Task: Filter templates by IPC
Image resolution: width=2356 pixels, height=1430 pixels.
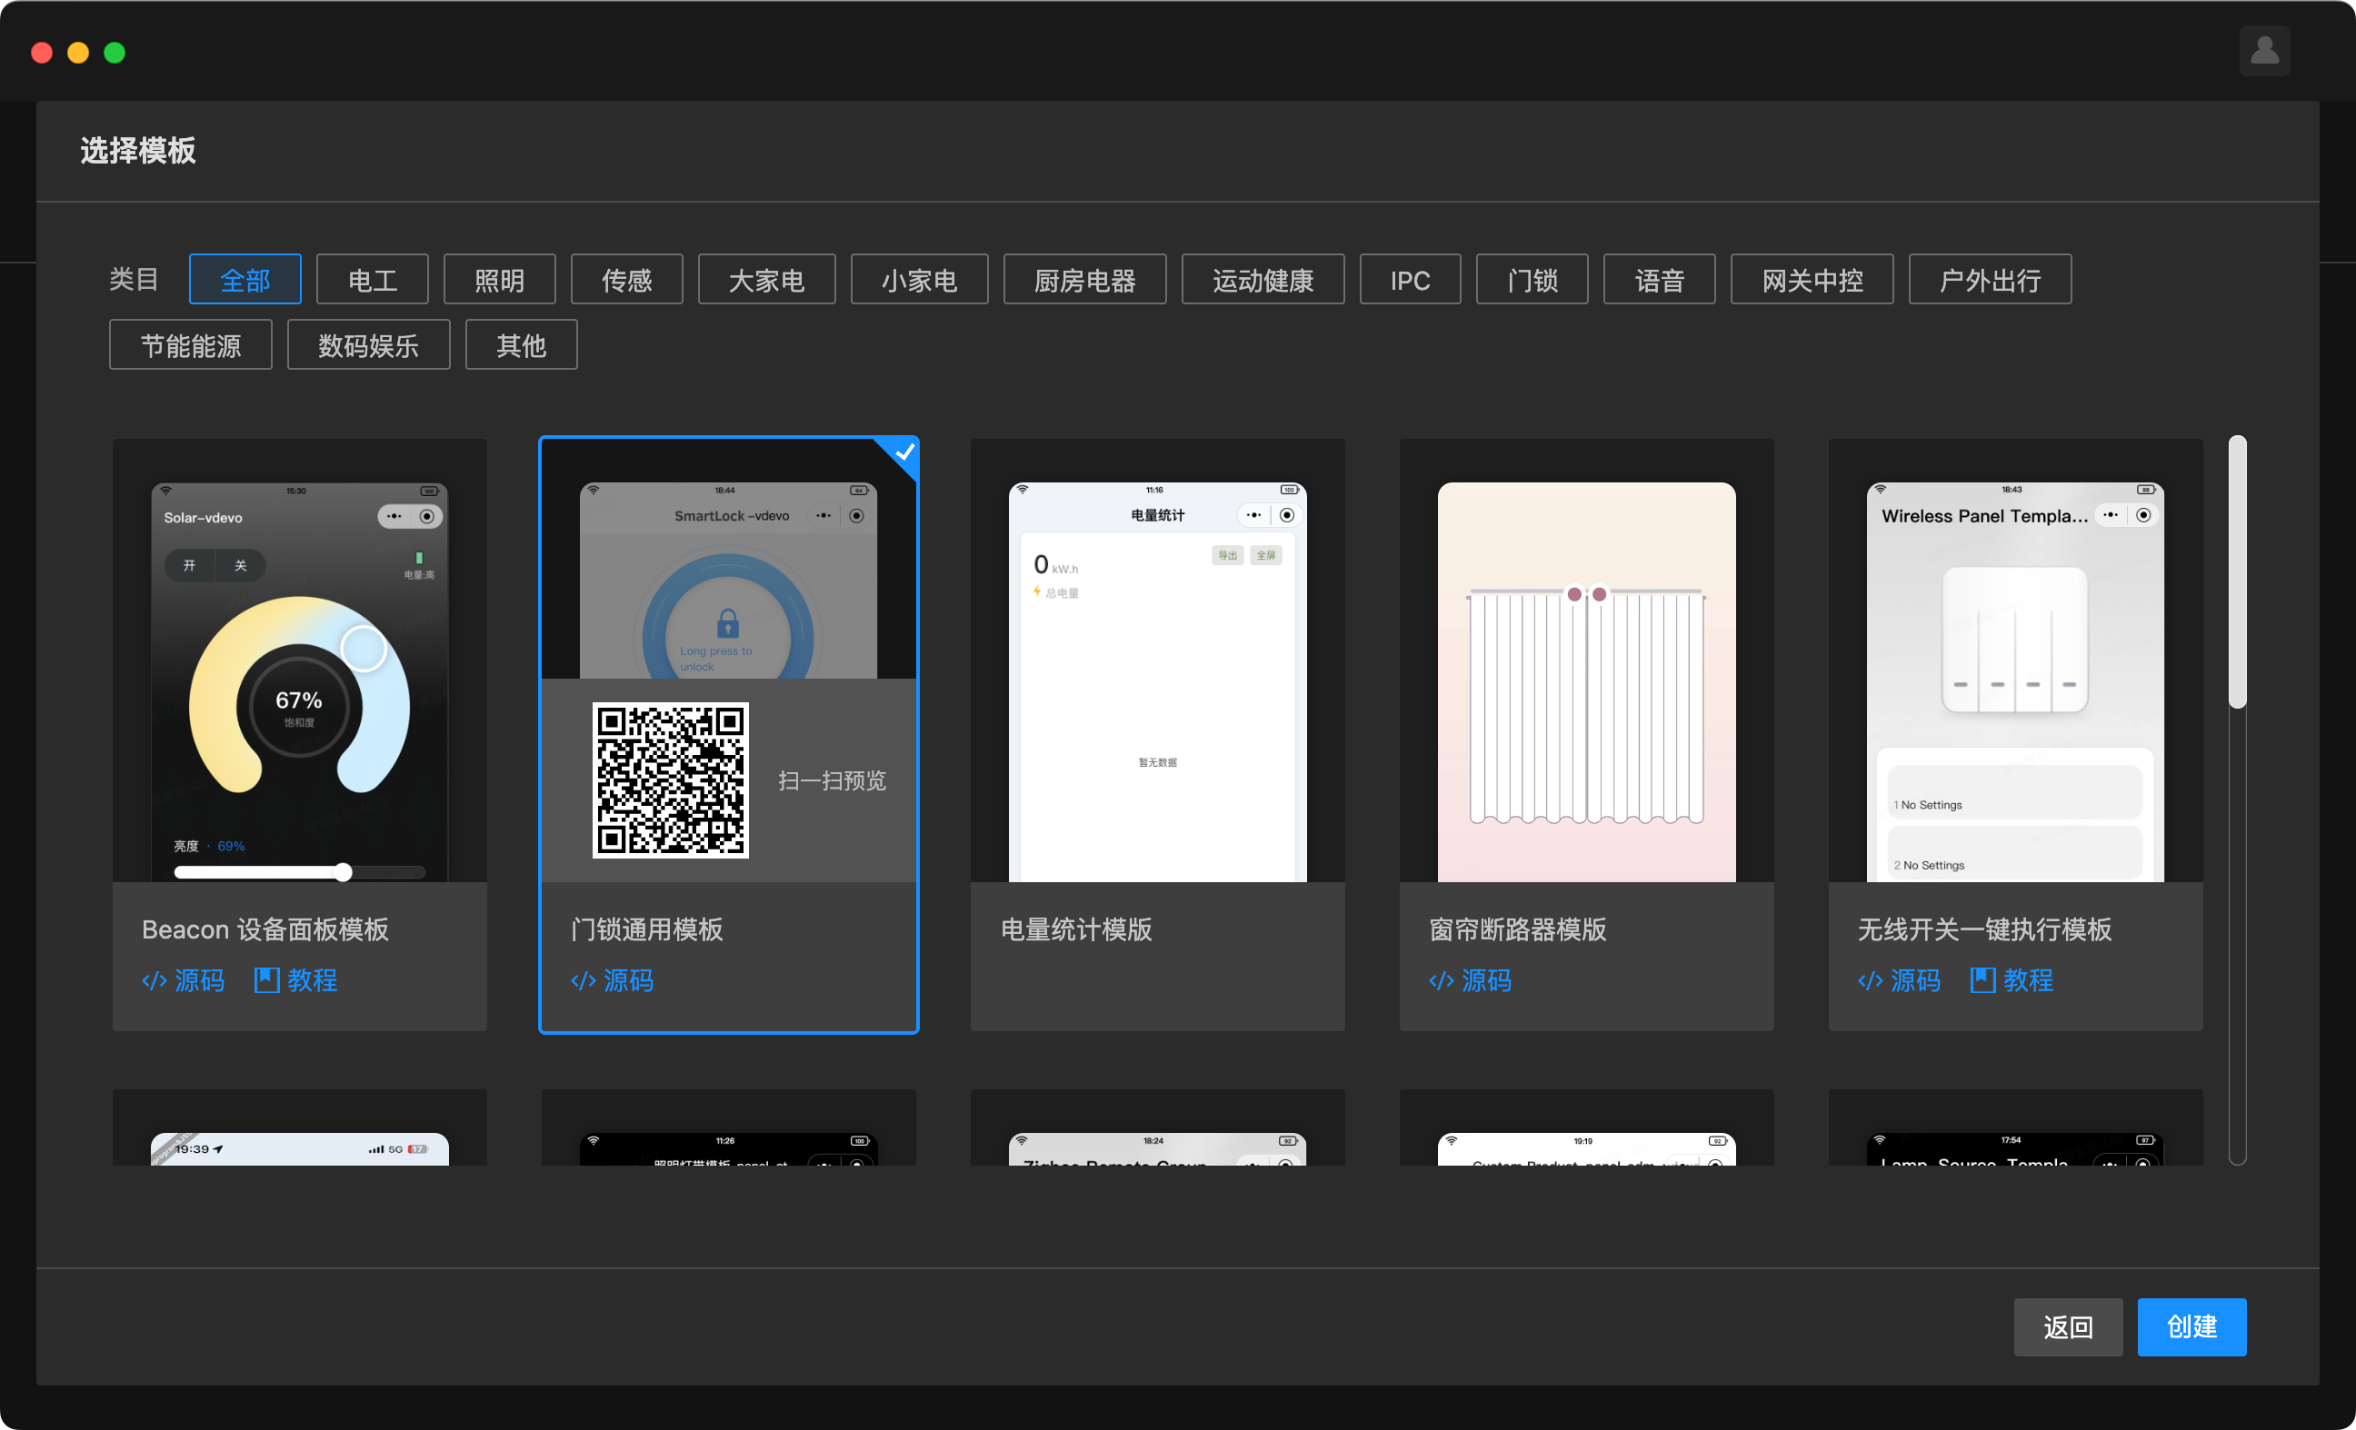Action: click(x=1410, y=280)
